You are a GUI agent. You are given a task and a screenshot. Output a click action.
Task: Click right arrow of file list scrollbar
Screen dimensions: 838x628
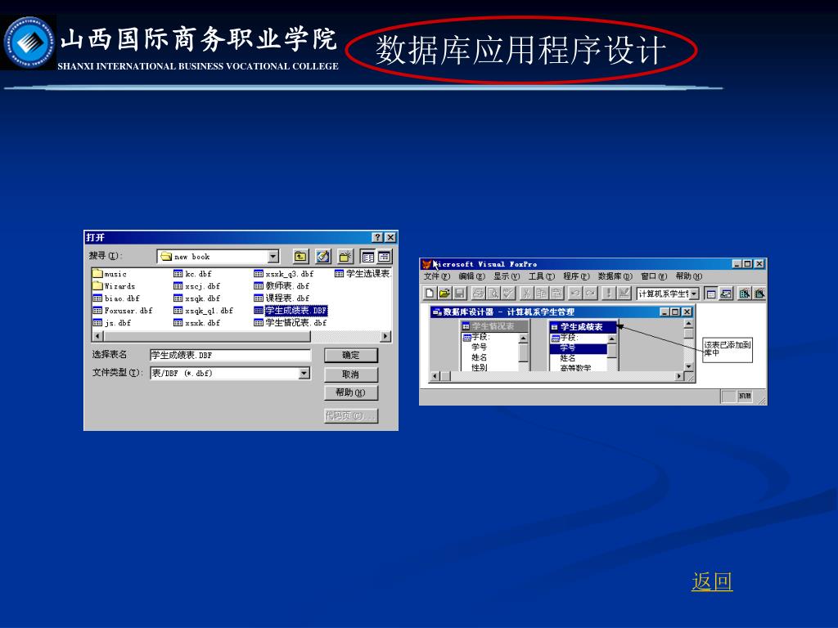point(385,336)
